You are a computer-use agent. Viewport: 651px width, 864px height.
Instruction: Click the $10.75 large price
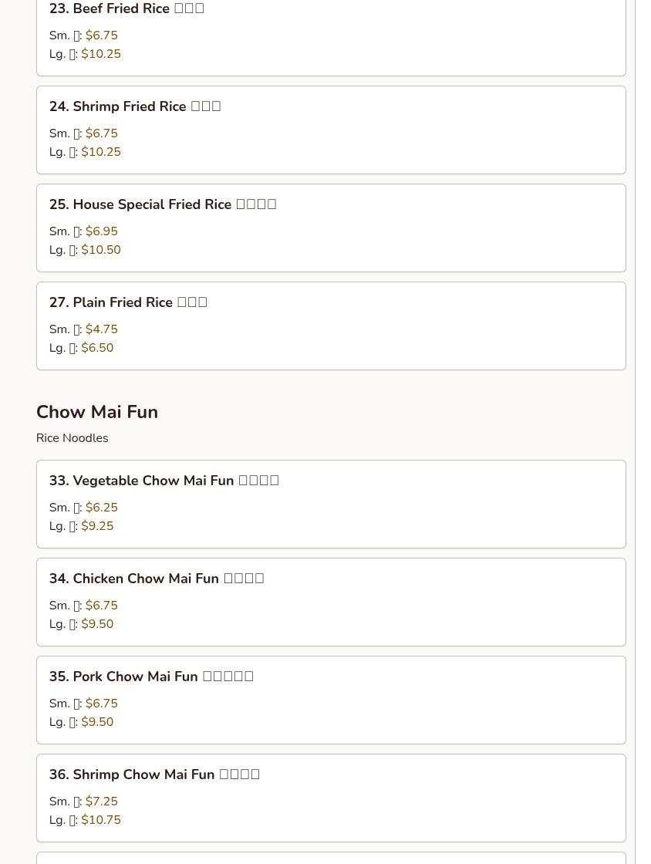point(101,820)
